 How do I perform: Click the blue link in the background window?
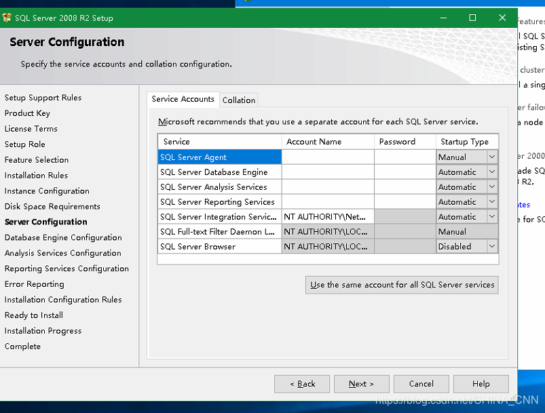(524, 205)
